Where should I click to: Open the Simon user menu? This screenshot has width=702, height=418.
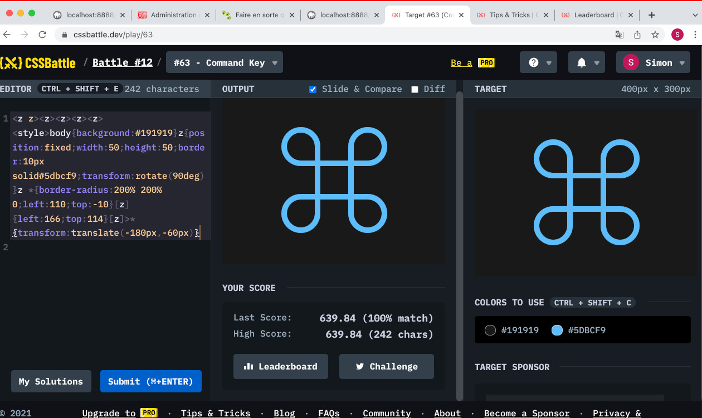(x=654, y=62)
